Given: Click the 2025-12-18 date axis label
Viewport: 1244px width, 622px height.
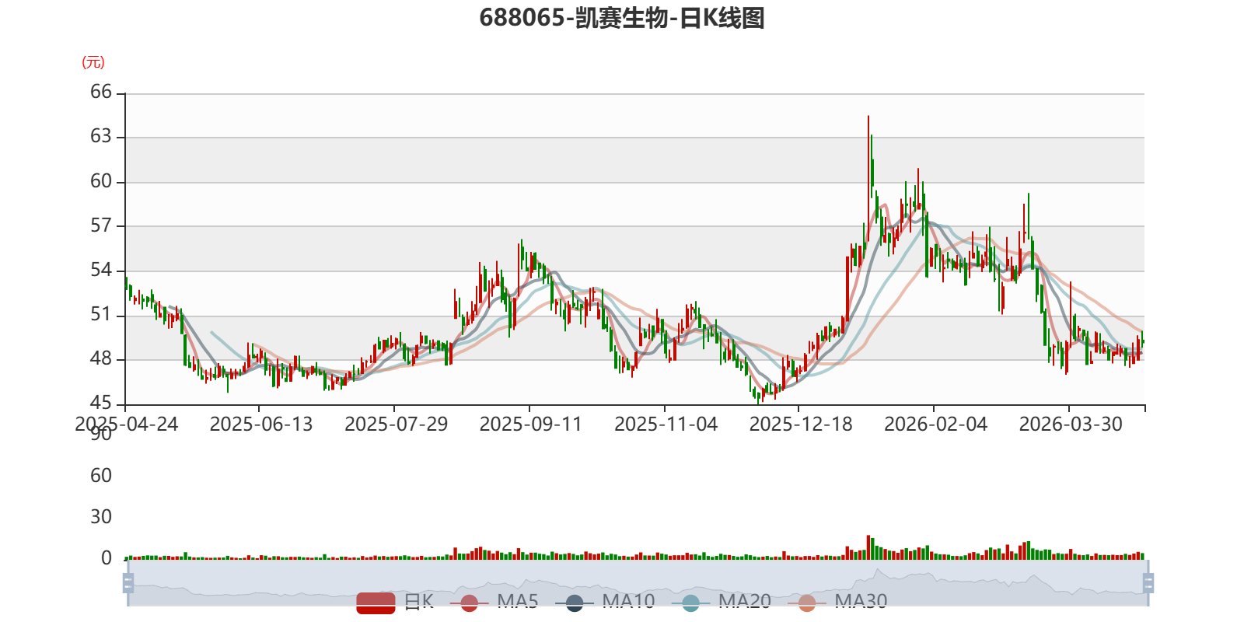Looking at the screenshot, I should point(801,425).
